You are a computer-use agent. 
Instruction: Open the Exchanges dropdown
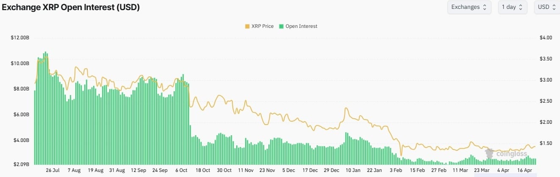[469, 7]
